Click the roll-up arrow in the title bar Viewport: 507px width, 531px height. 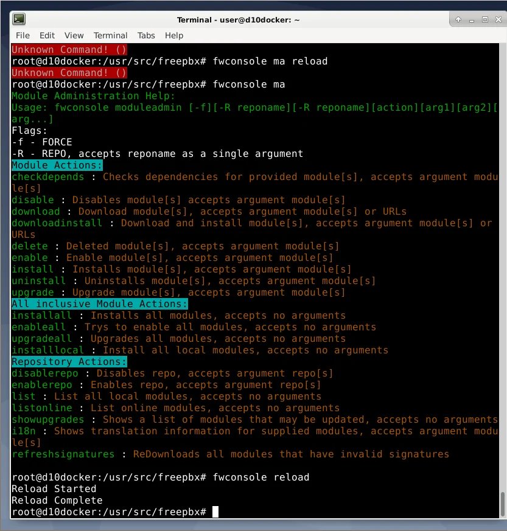(x=458, y=19)
